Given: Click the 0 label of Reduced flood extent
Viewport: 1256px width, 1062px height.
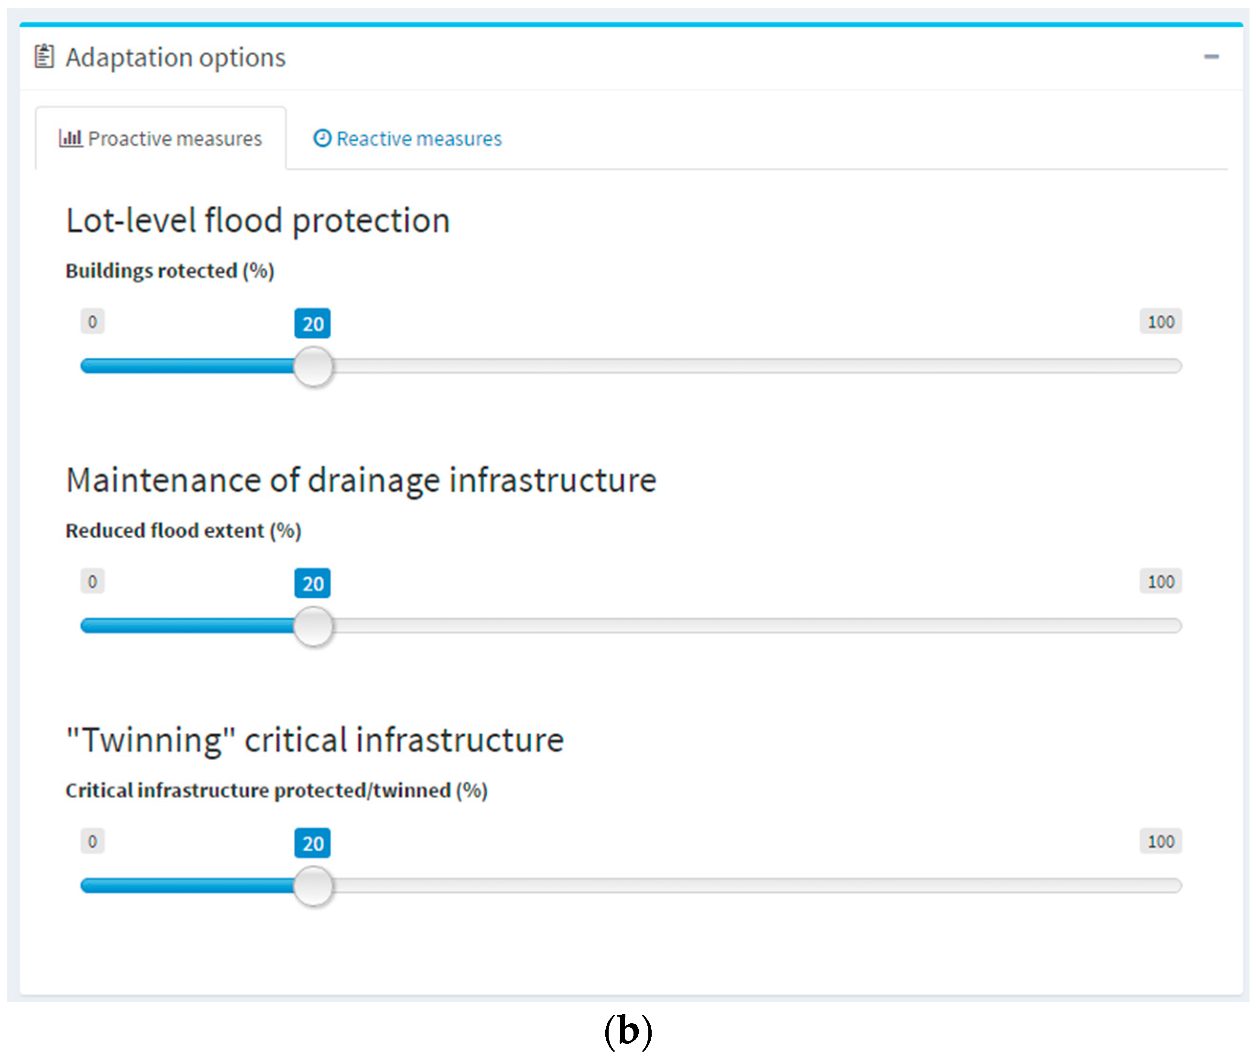Looking at the screenshot, I should click(x=92, y=581).
